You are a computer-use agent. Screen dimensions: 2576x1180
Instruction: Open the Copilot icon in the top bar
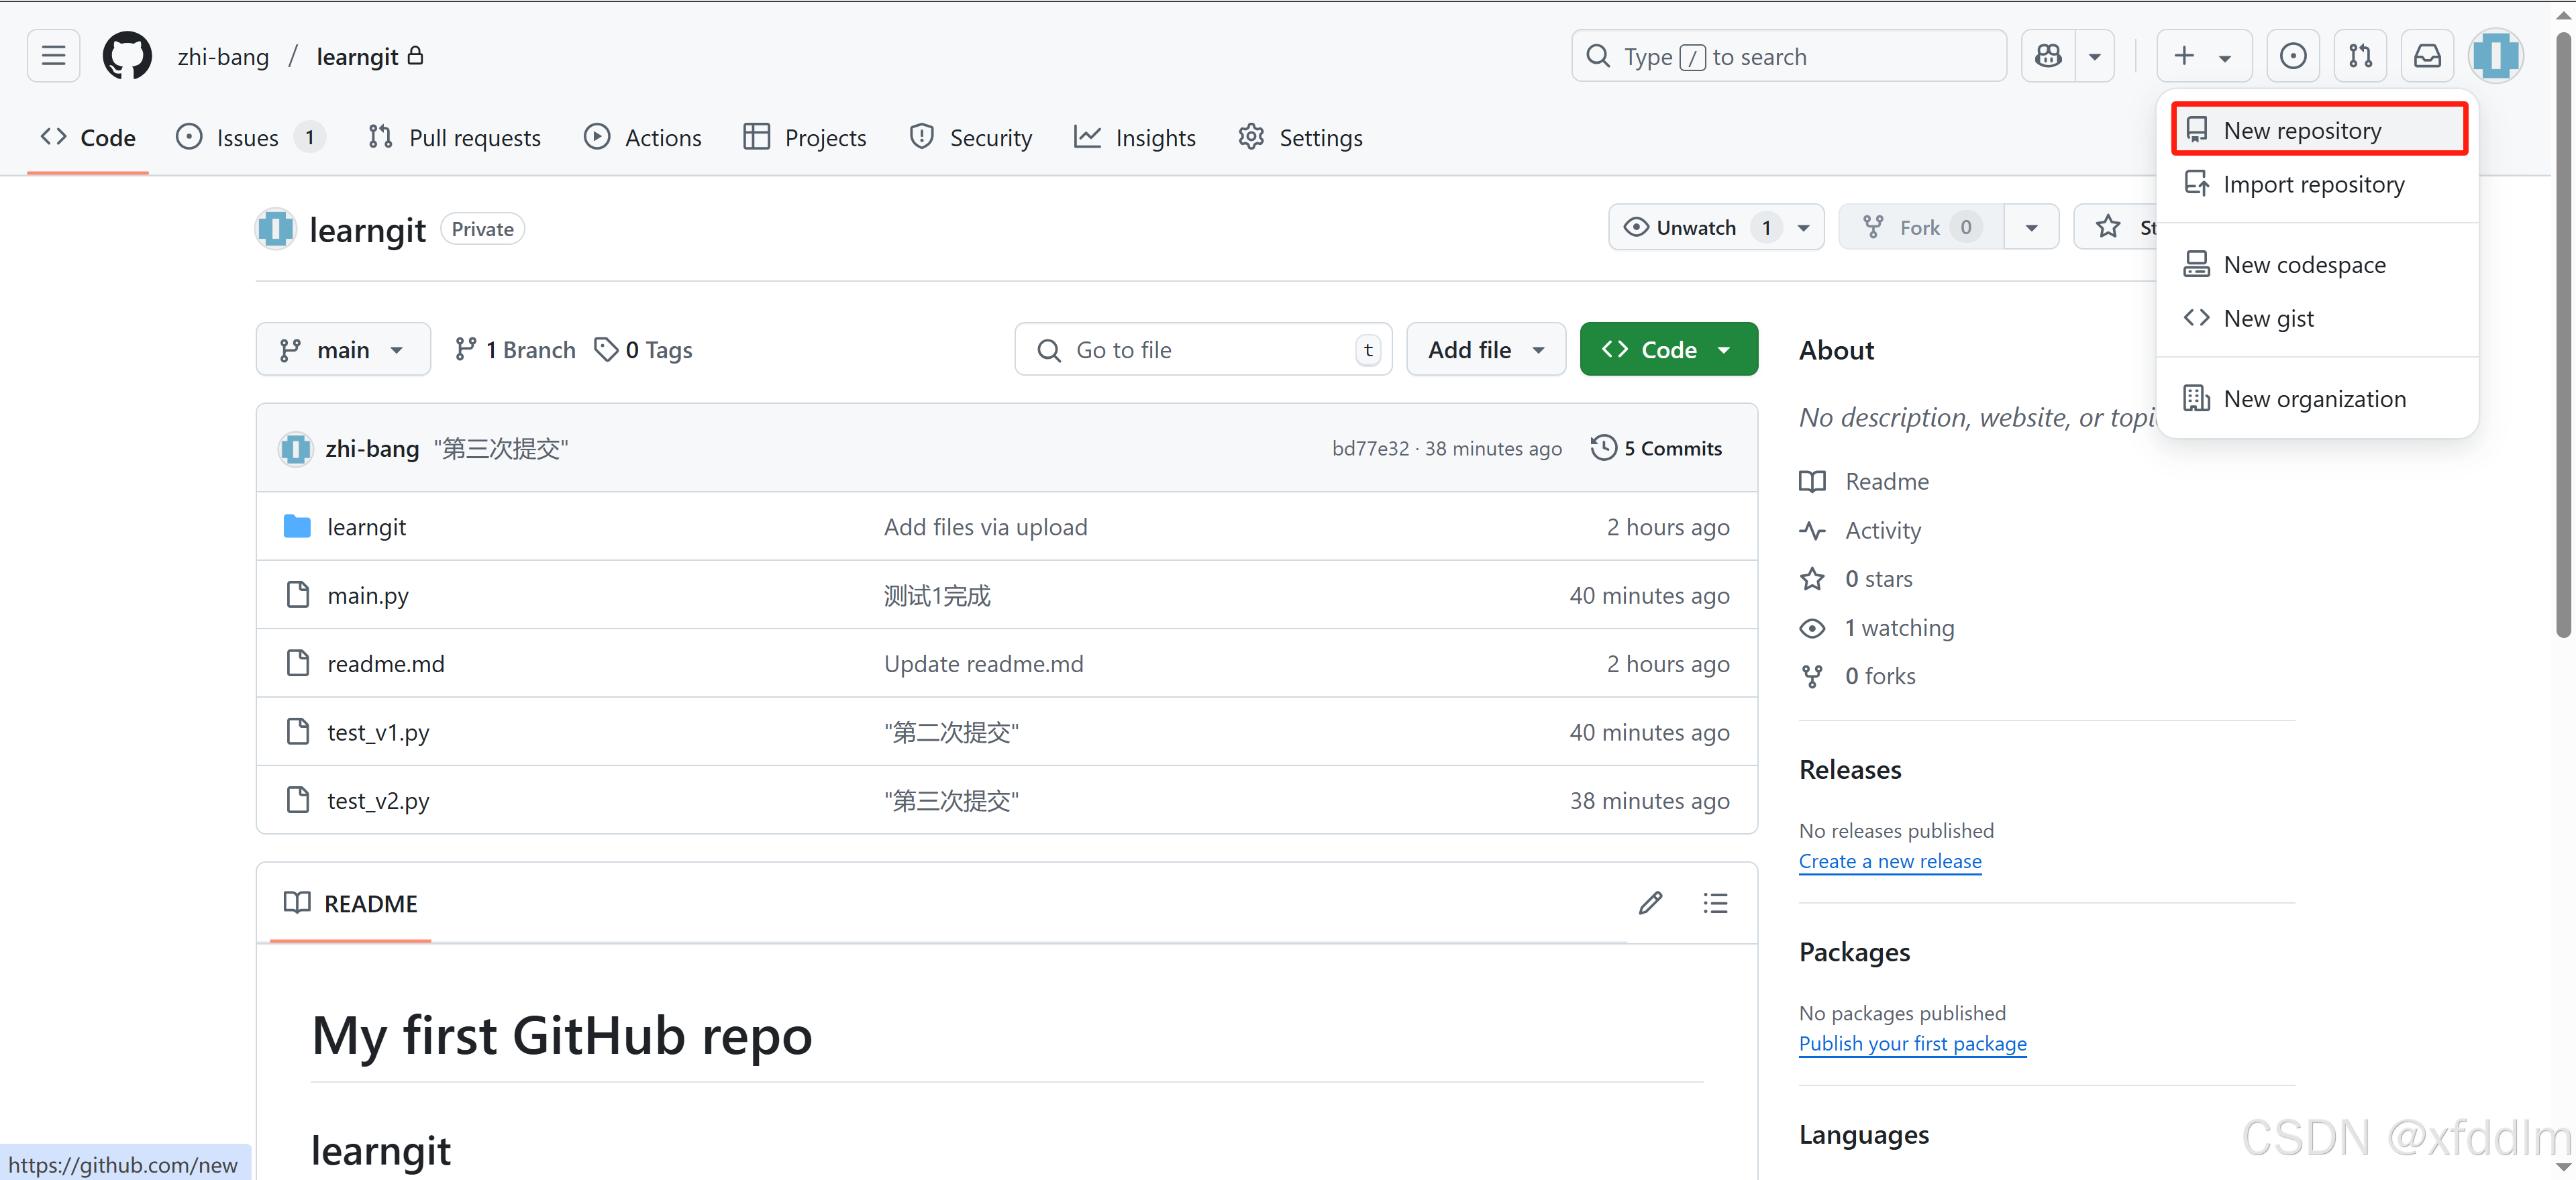pos(2048,55)
